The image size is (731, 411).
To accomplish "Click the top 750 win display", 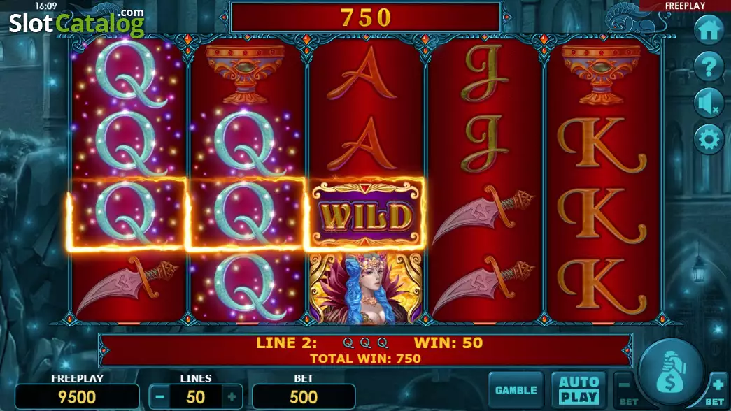I will 366,17.
